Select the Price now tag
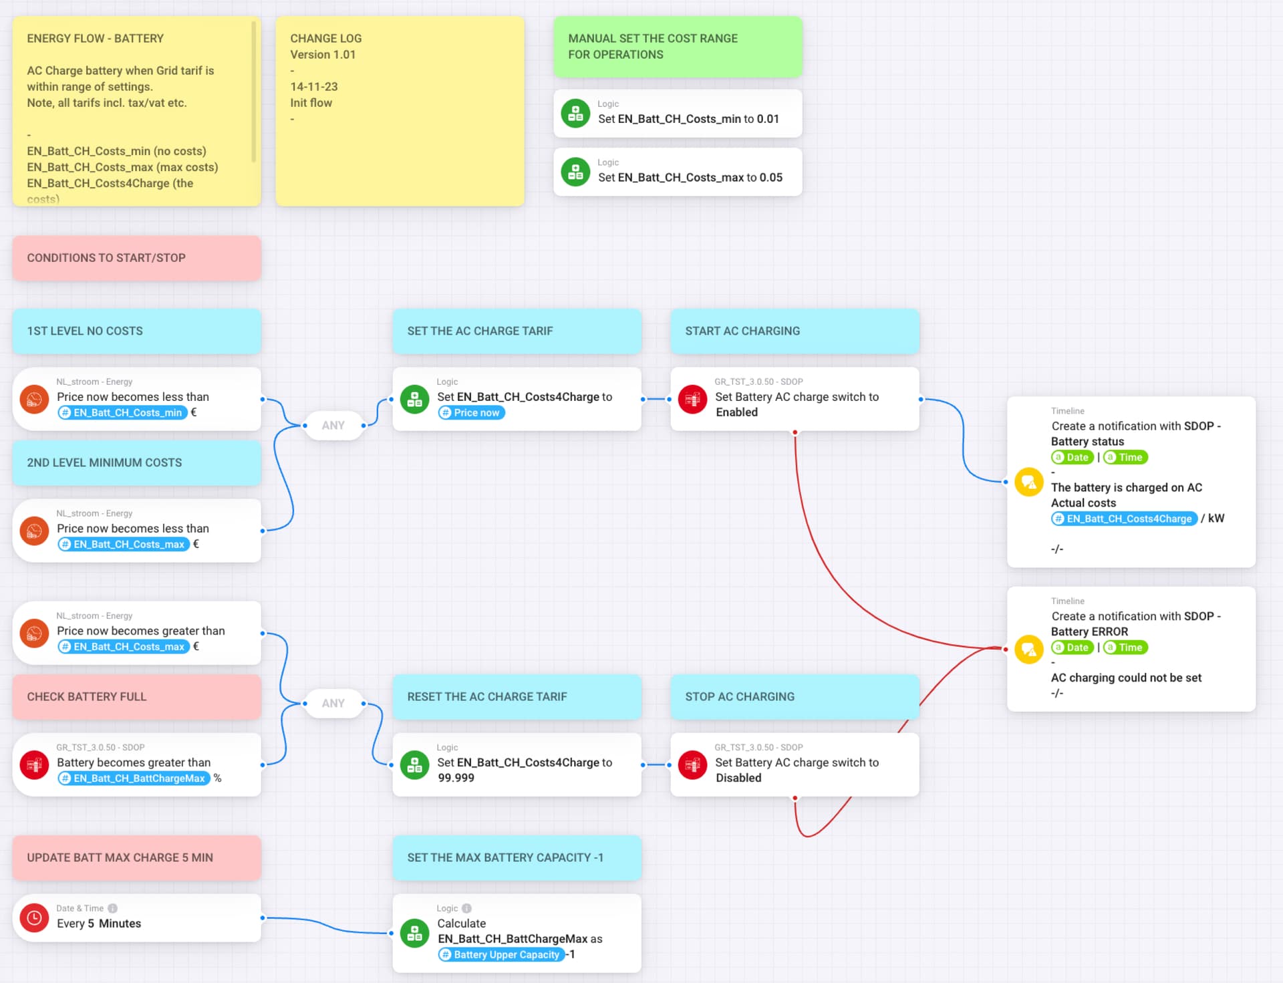 pos(471,413)
